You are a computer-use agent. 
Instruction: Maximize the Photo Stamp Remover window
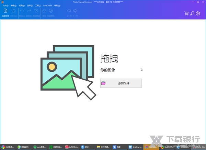[x=198, y=2]
